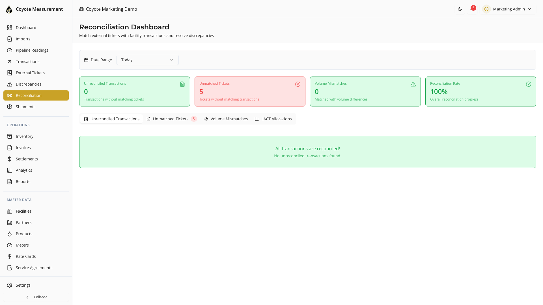Toggle dark mode with moon icon

[460, 9]
